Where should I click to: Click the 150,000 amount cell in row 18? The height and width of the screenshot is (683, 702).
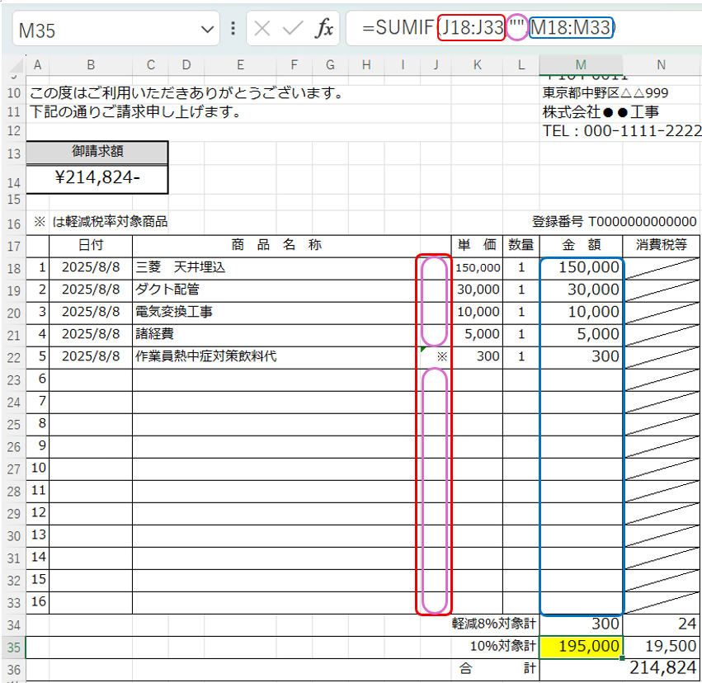click(x=581, y=268)
